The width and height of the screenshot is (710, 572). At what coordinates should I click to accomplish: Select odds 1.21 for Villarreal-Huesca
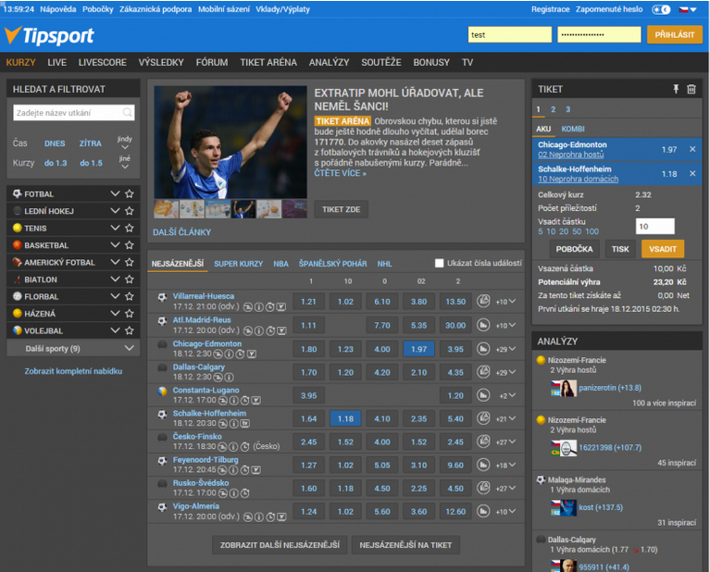309,302
